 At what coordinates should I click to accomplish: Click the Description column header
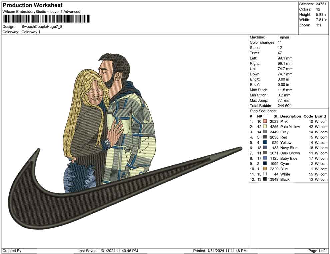point(290,116)
